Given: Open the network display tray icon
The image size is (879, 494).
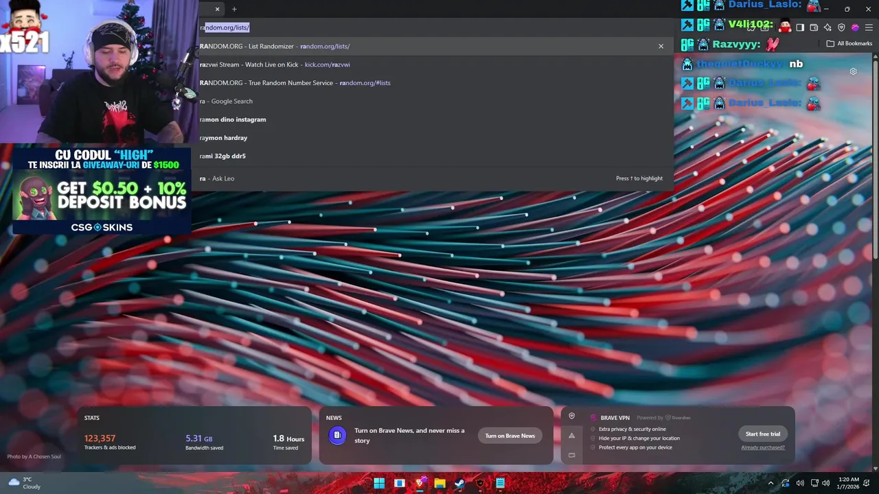Looking at the screenshot, I should (814, 483).
